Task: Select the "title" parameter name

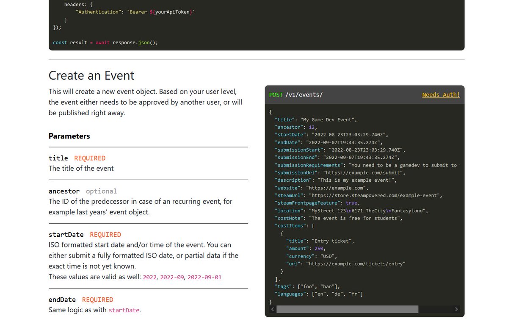Action: click(x=58, y=158)
